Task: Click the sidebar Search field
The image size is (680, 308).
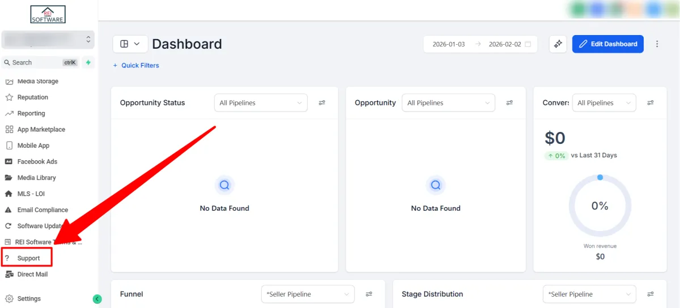Action: tap(34, 63)
